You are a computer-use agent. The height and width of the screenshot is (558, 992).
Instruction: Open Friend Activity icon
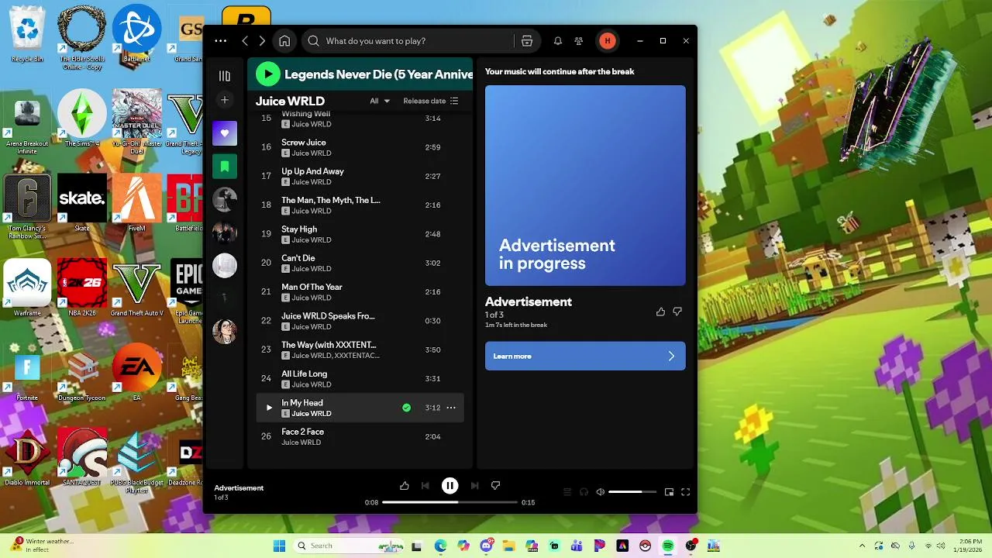click(x=579, y=41)
